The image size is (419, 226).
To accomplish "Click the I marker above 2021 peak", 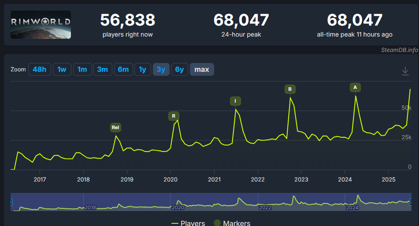I will click(235, 101).
